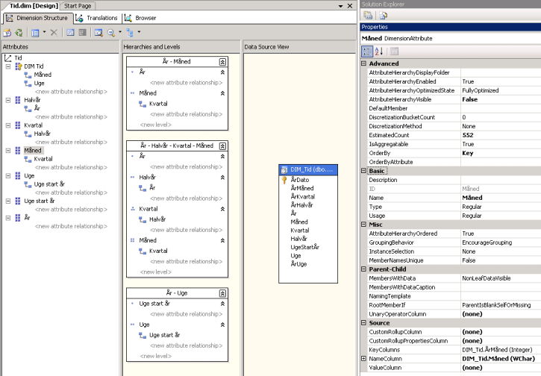Click the Uge start år attribute icon
The width and height of the screenshot is (541, 376).
(x=18, y=201)
